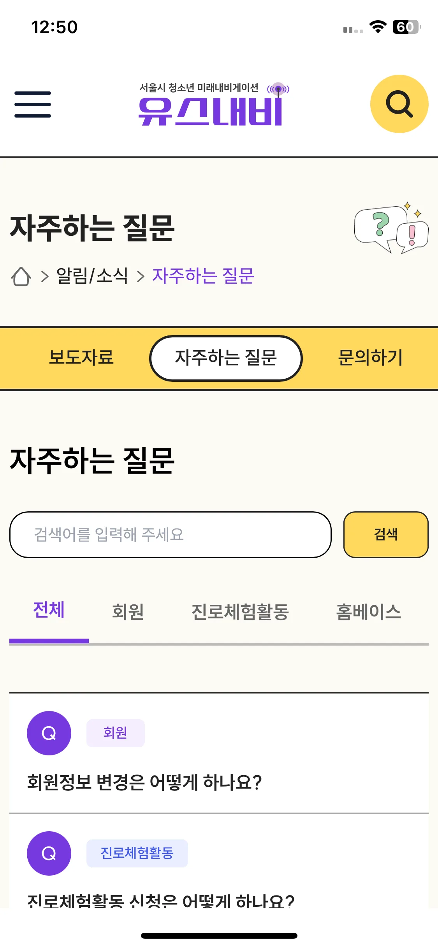Filter questions by 회원 category

pos(128,611)
